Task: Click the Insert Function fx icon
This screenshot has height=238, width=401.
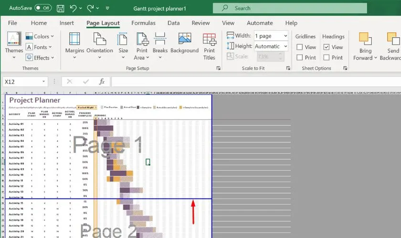Action: pos(102,81)
